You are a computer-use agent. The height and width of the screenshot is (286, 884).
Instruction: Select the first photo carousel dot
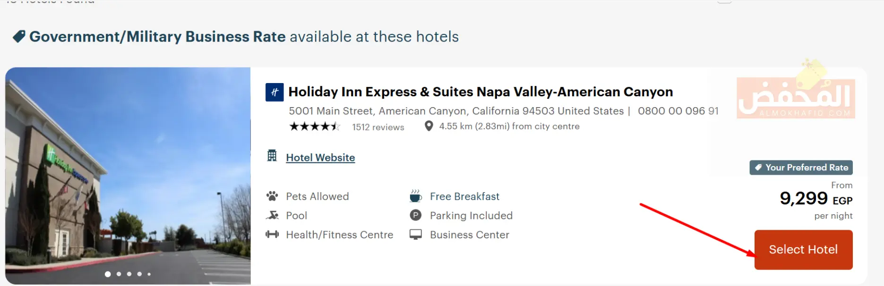108,274
